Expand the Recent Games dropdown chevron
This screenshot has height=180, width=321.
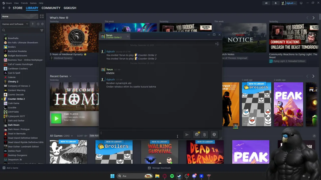pos(70,76)
